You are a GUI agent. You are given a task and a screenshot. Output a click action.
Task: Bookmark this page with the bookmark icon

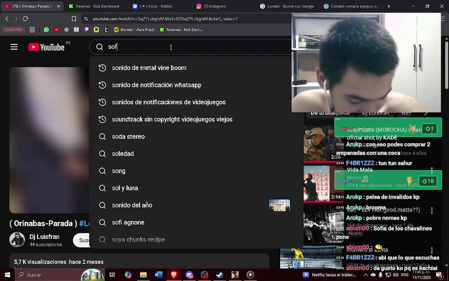[x=74, y=19]
